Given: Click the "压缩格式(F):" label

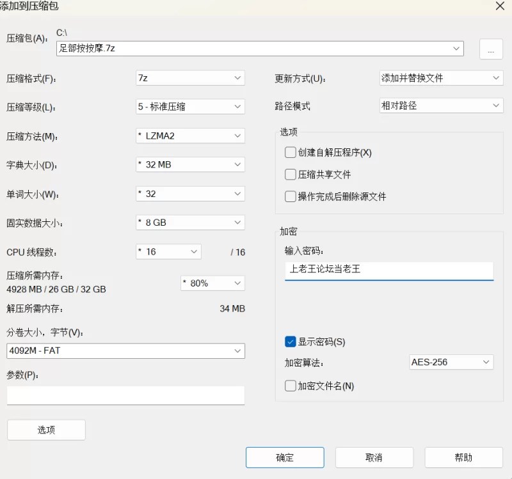Looking at the screenshot, I should pyautogui.click(x=31, y=79).
